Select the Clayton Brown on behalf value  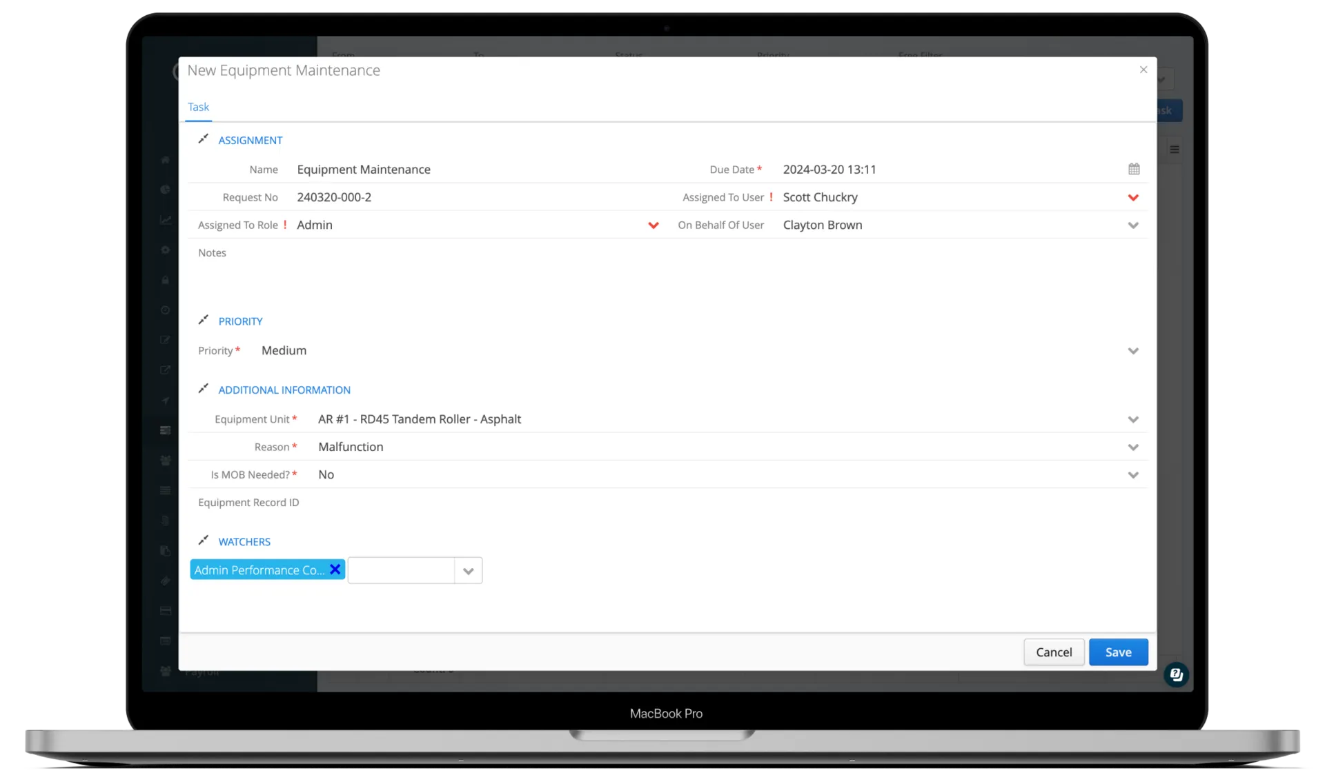[823, 225]
